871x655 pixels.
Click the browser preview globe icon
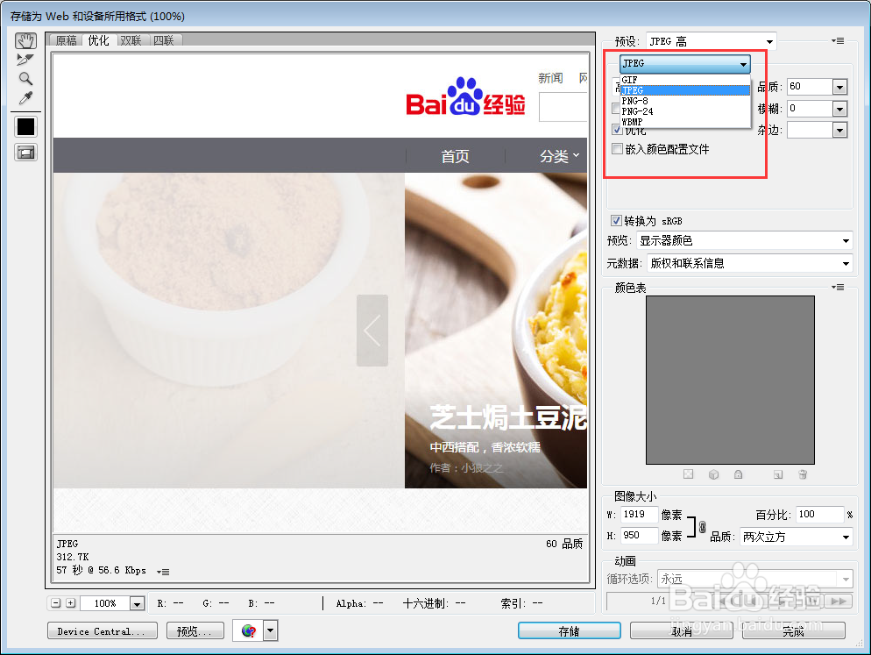click(248, 630)
